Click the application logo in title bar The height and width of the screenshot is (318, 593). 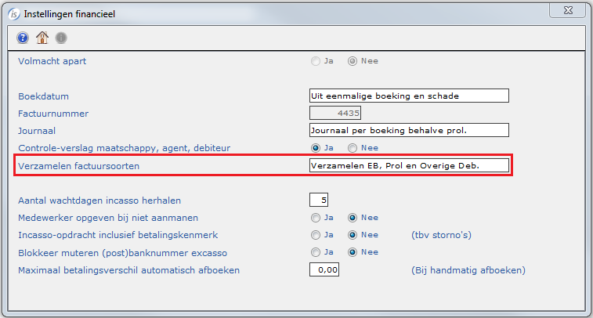click(x=14, y=12)
